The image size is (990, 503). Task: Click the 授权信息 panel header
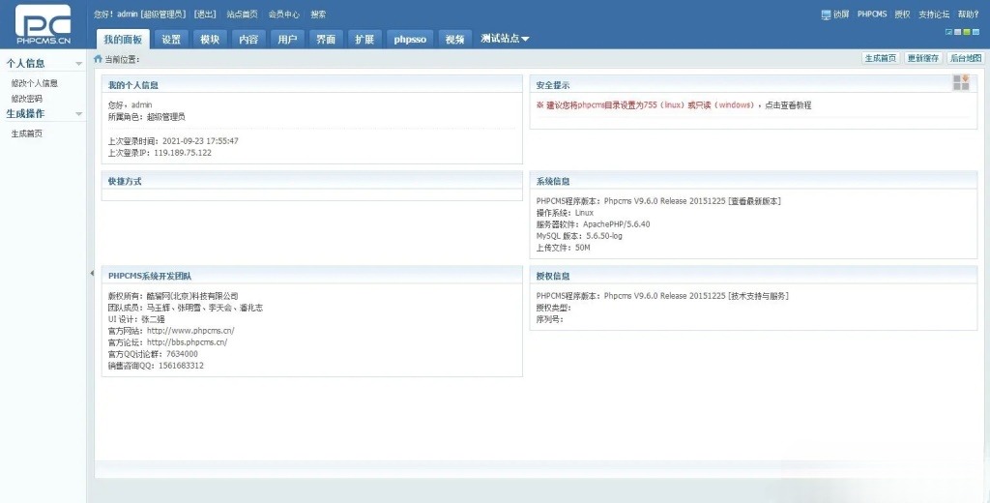[x=753, y=276]
